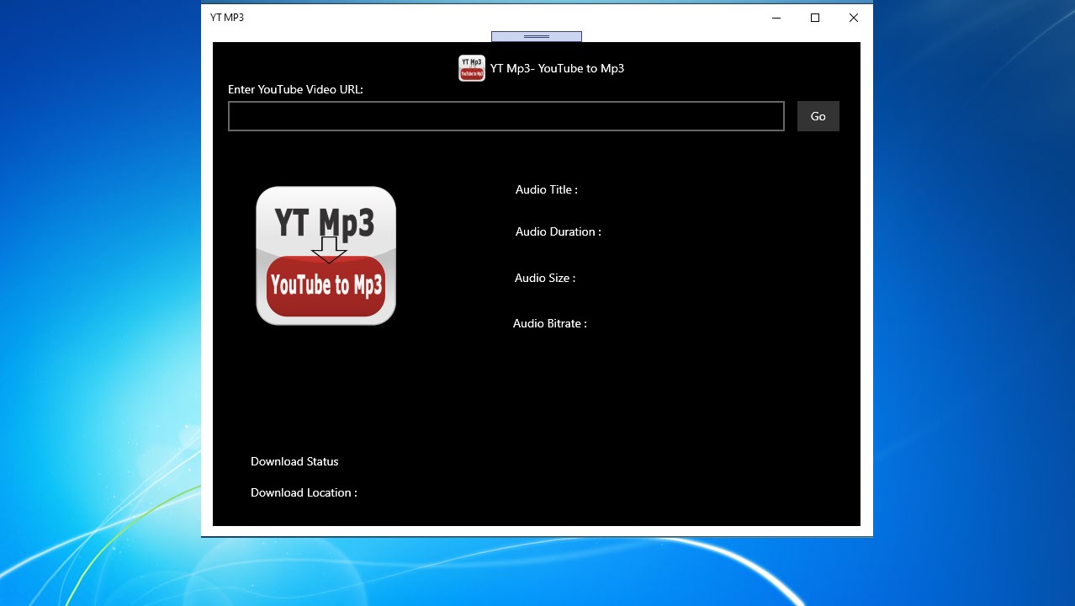1075x606 pixels.
Task: Click the grip handle at window top
Action: click(537, 36)
